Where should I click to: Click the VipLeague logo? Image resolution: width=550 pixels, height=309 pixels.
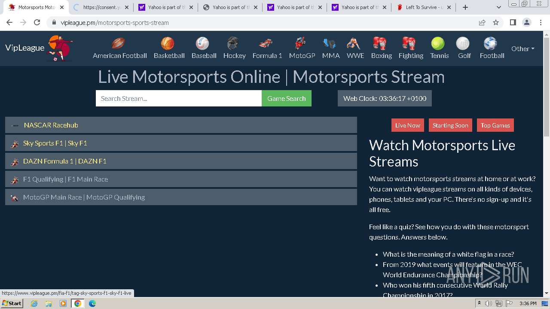coord(39,48)
